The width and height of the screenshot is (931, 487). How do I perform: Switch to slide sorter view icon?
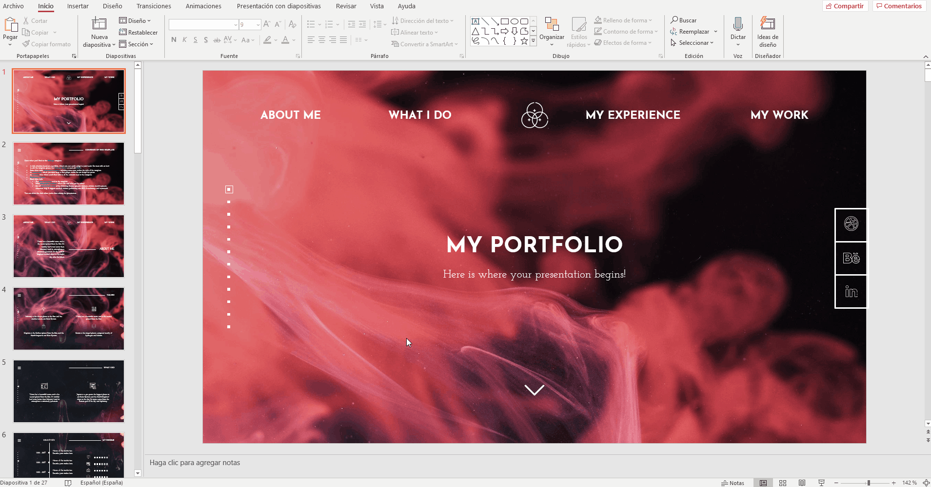tap(783, 483)
